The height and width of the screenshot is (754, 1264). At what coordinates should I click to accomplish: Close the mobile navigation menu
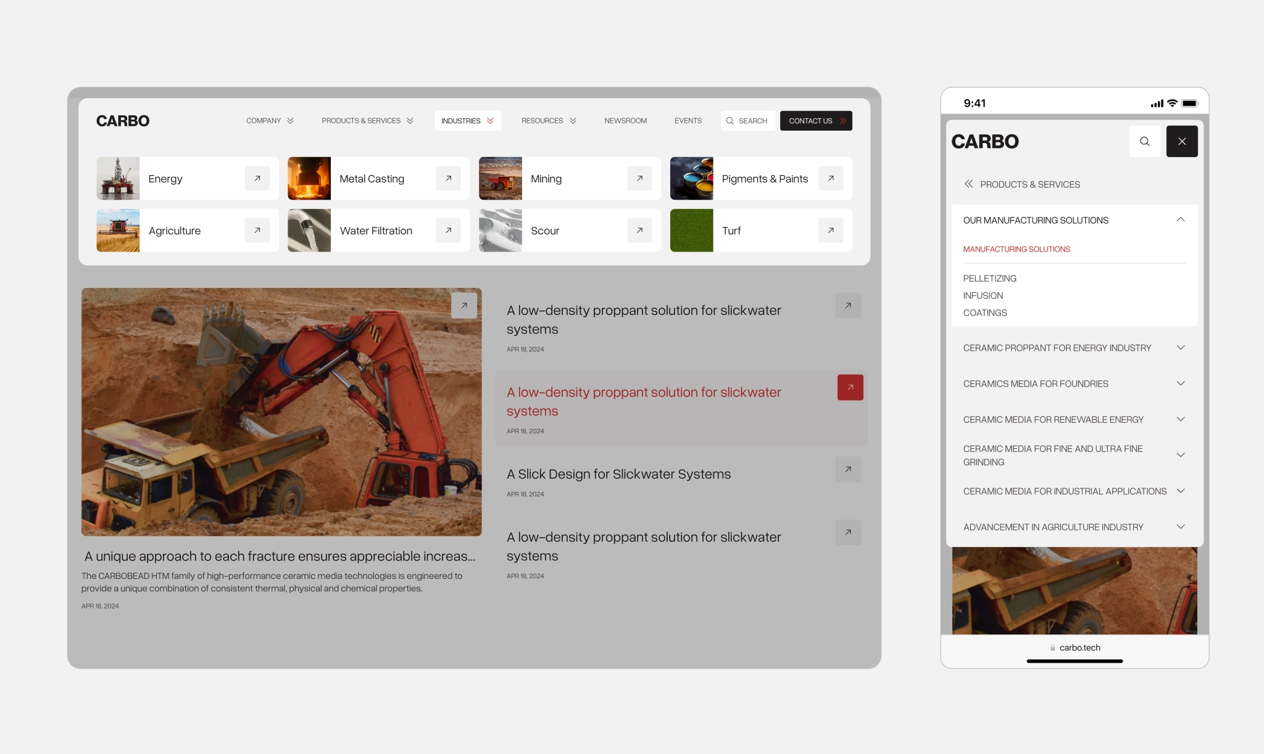pos(1181,141)
